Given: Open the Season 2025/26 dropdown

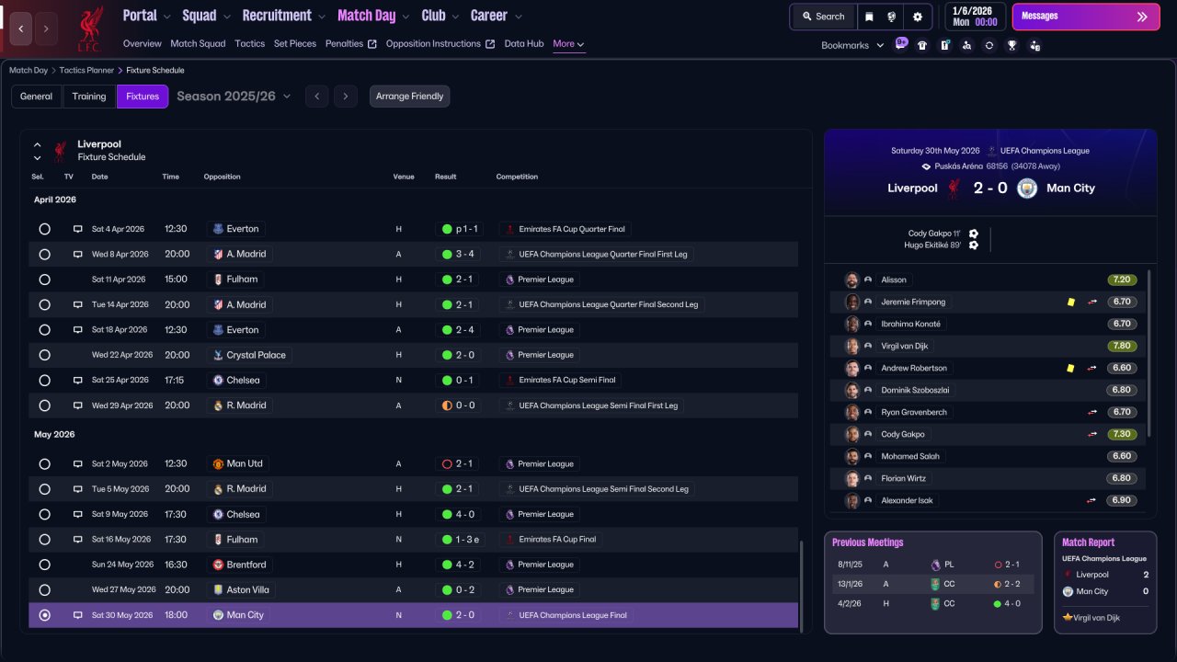Looking at the screenshot, I should coord(234,96).
